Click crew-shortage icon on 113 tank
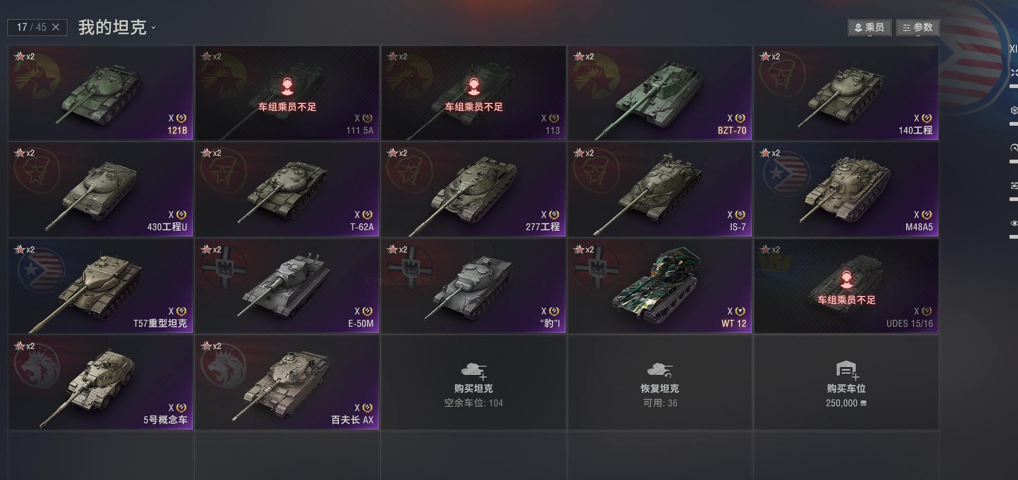Screen dimensions: 1018x480 pyautogui.click(x=473, y=86)
